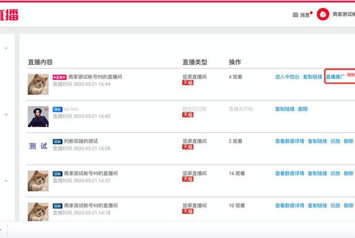This screenshot has width=355, height=238.
Task: Click 天猫 tag in the 判断双端的测试 row
Action: (x=188, y=147)
